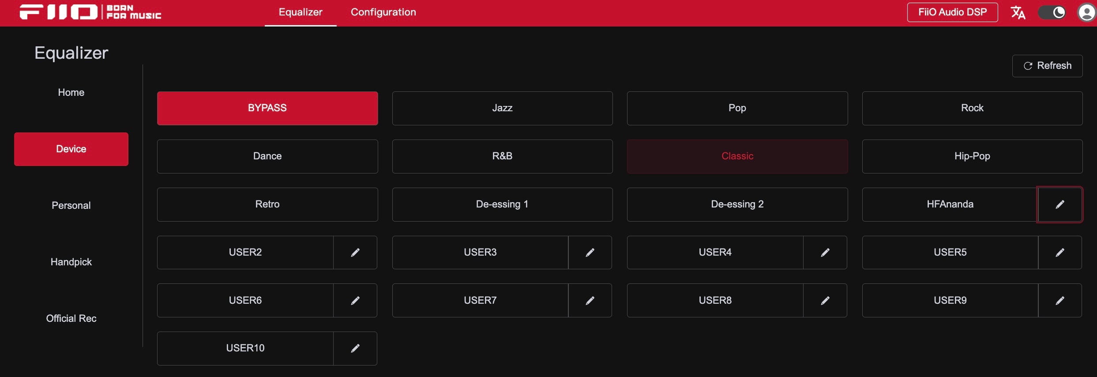Viewport: 1097px width, 377px height.
Task: Open the Equalizer tab in header
Action: coord(301,12)
